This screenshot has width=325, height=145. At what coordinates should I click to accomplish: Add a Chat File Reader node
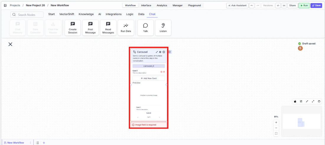click(53, 28)
